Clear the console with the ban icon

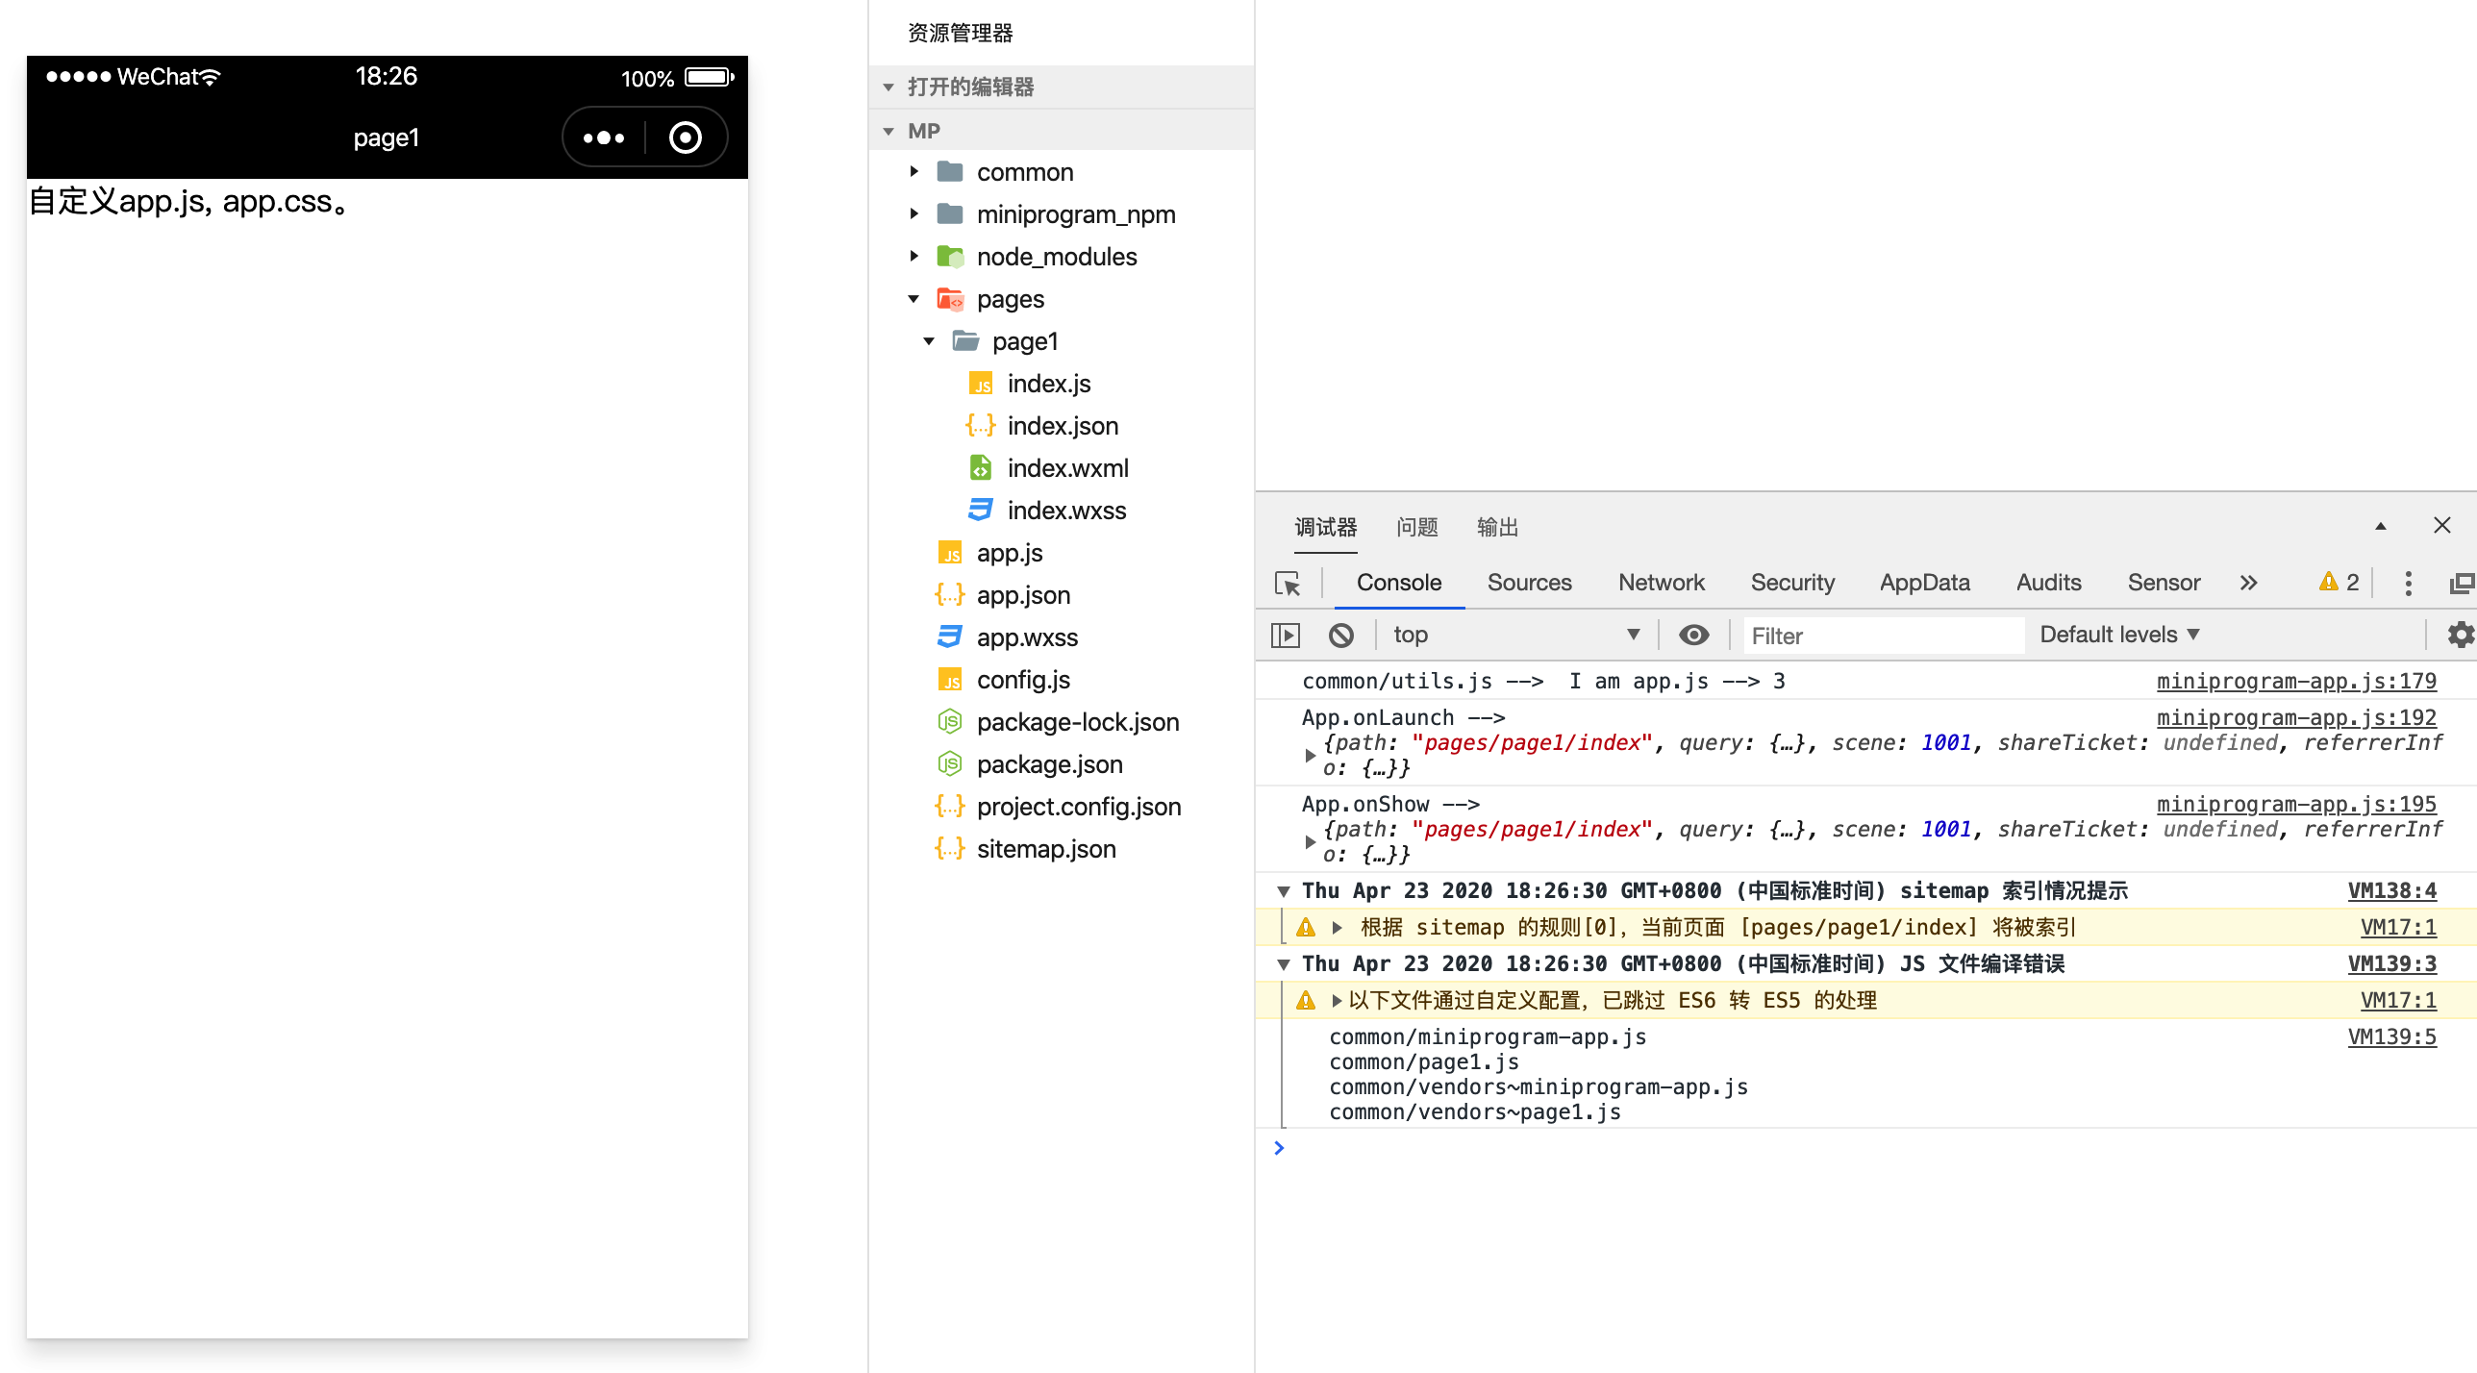tap(1341, 635)
